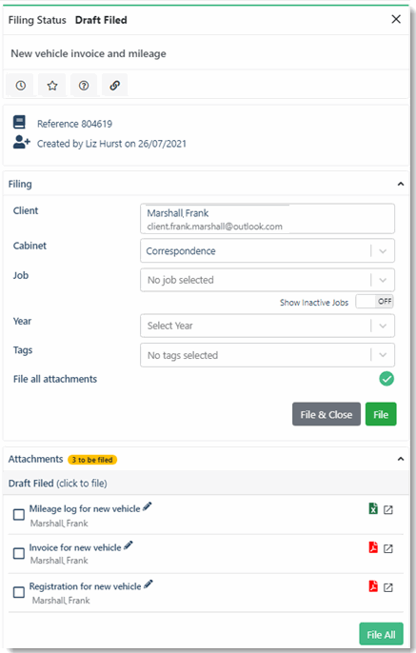Open Registration PDF icon
416x653 pixels.
[x=373, y=586]
